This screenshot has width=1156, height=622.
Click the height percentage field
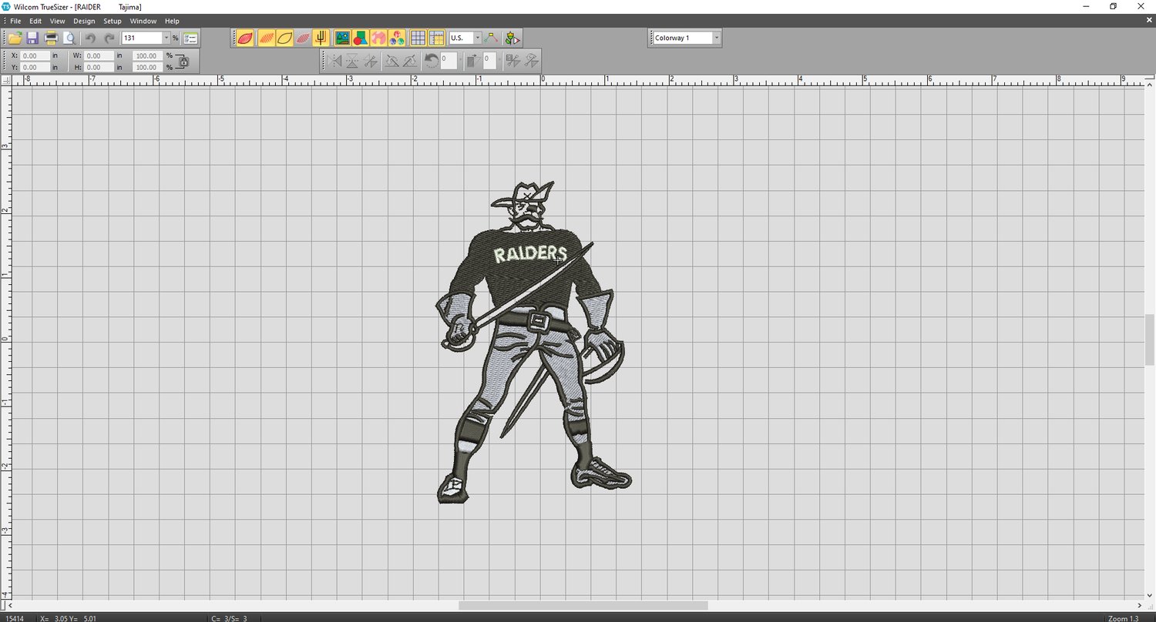(147, 67)
